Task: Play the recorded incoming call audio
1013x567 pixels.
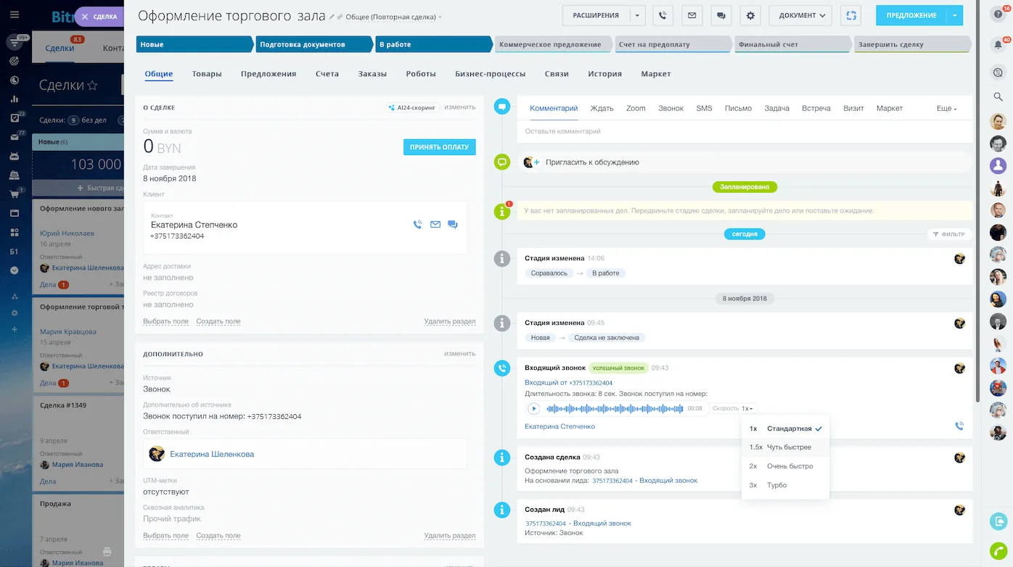Action: click(x=533, y=408)
